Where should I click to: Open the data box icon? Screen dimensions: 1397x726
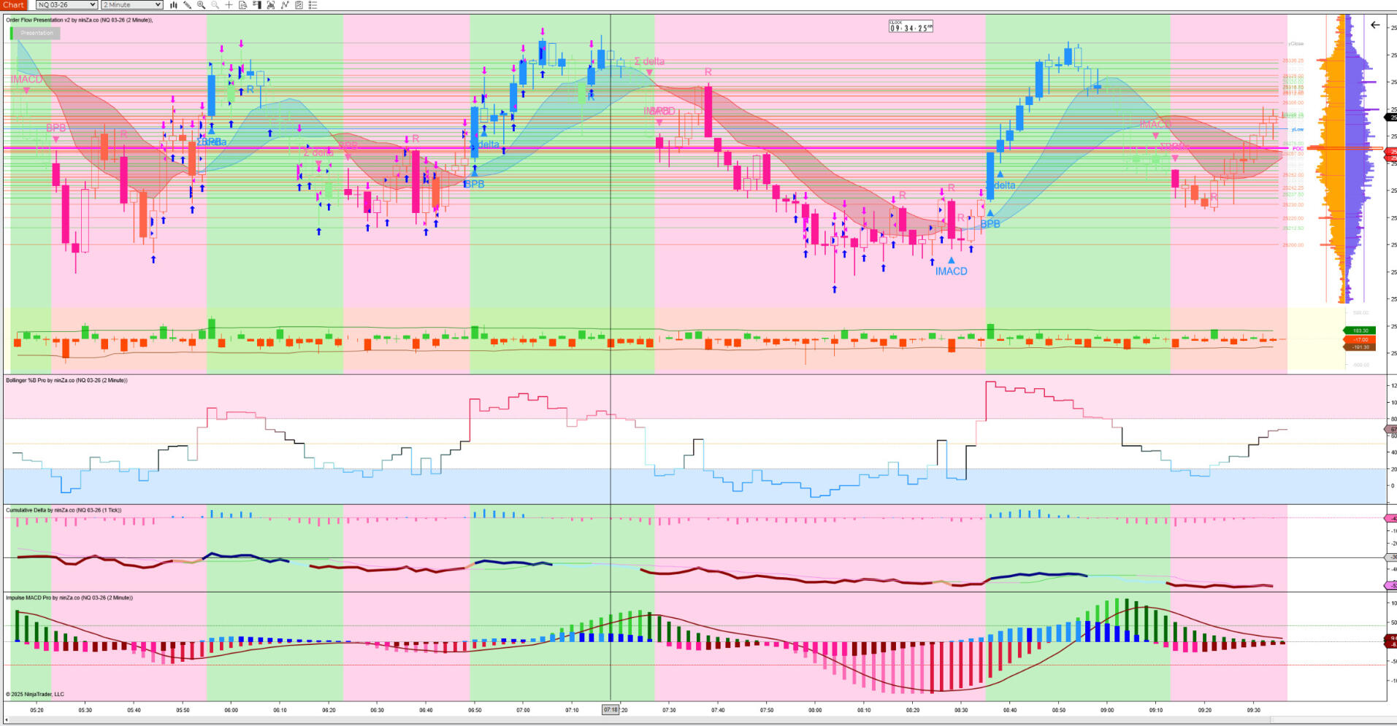[242, 5]
